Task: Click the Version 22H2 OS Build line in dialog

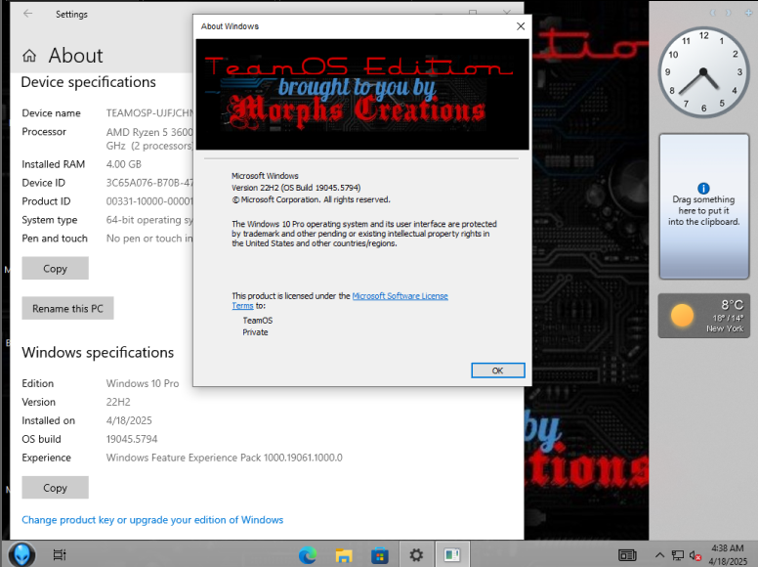Action: (x=296, y=188)
